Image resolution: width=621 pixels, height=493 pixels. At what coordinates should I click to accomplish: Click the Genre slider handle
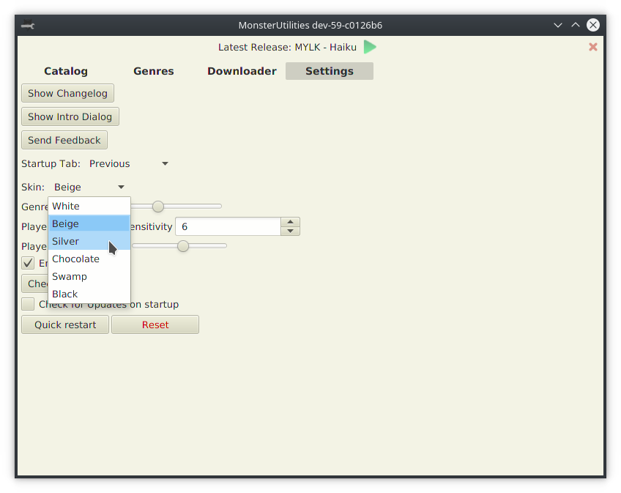coord(158,207)
